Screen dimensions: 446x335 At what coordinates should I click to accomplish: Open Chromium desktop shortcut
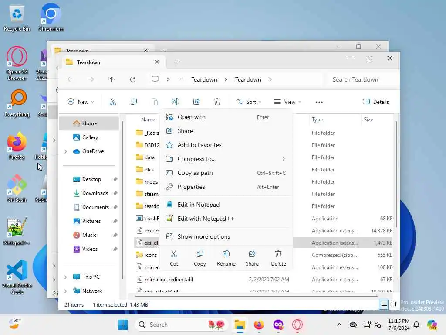point(51,17)
